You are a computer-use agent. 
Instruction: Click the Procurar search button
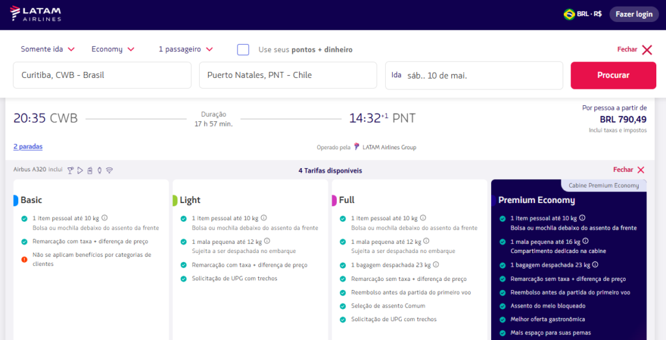pos(613,75)
